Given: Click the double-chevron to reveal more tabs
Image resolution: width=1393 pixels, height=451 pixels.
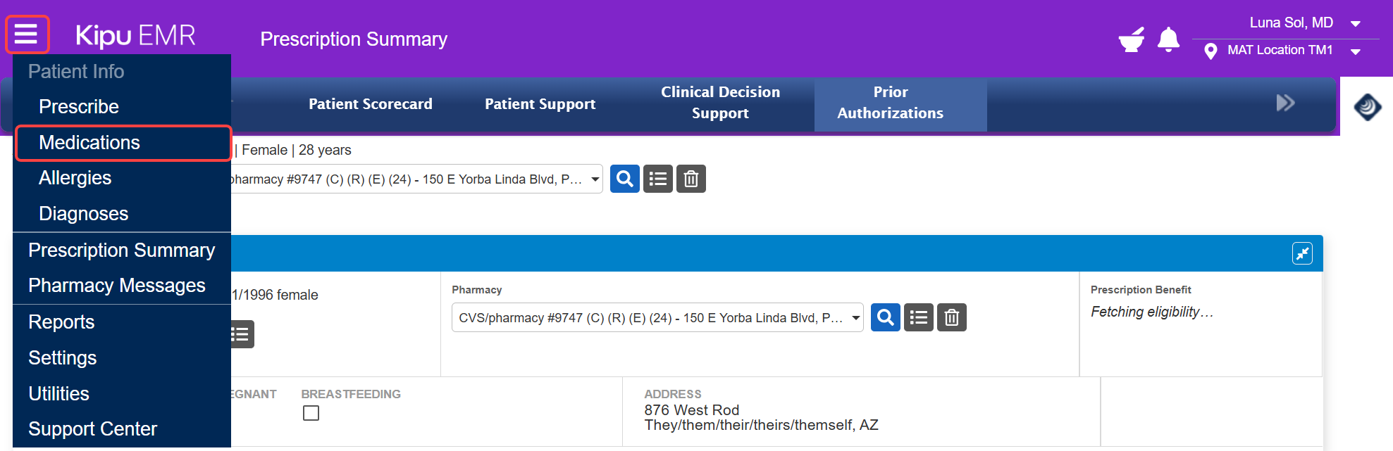Looking at the screenshot, I should [x=1286, y=103].
